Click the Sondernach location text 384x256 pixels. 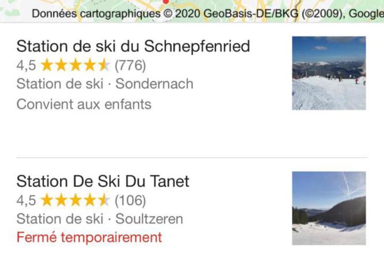click(x=154, y=84)
